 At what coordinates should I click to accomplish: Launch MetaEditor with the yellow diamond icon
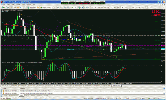[x=38, y=7]
